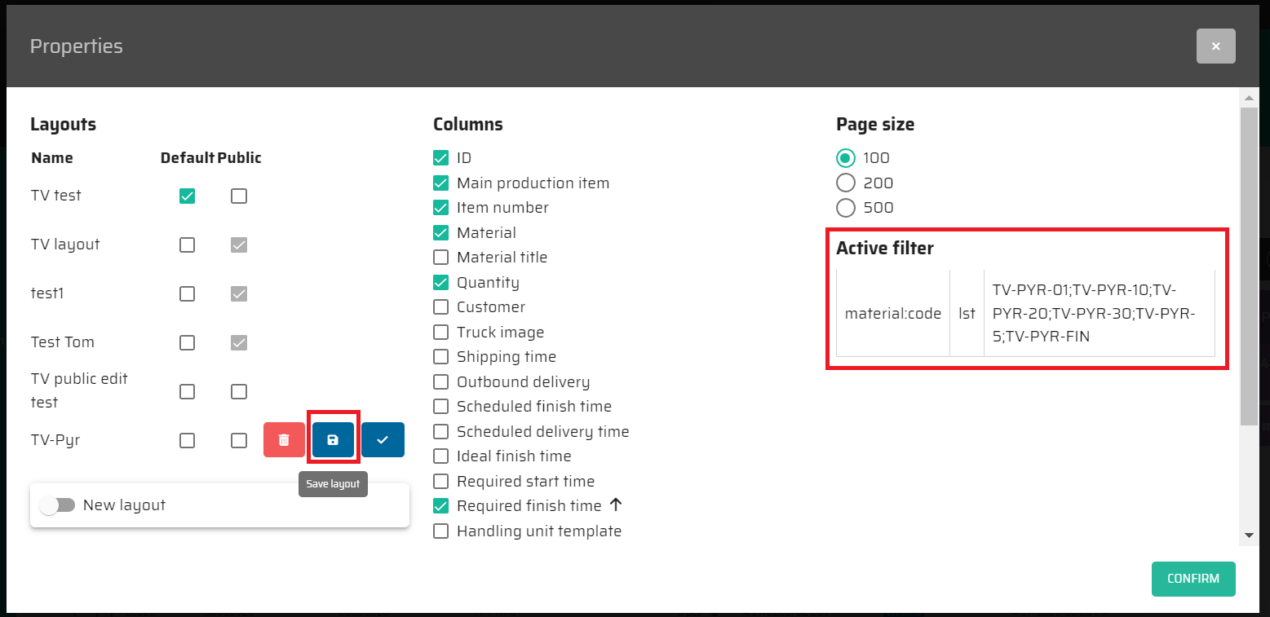
Task: Check Default checkbox for Test Tom layout
Action: (x=188, y=342)
